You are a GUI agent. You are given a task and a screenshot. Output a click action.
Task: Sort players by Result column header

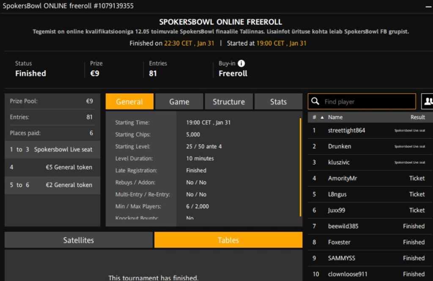[417, 117]
